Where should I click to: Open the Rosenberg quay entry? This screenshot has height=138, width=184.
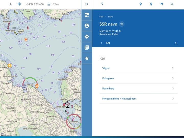click(x=139, y=88)
